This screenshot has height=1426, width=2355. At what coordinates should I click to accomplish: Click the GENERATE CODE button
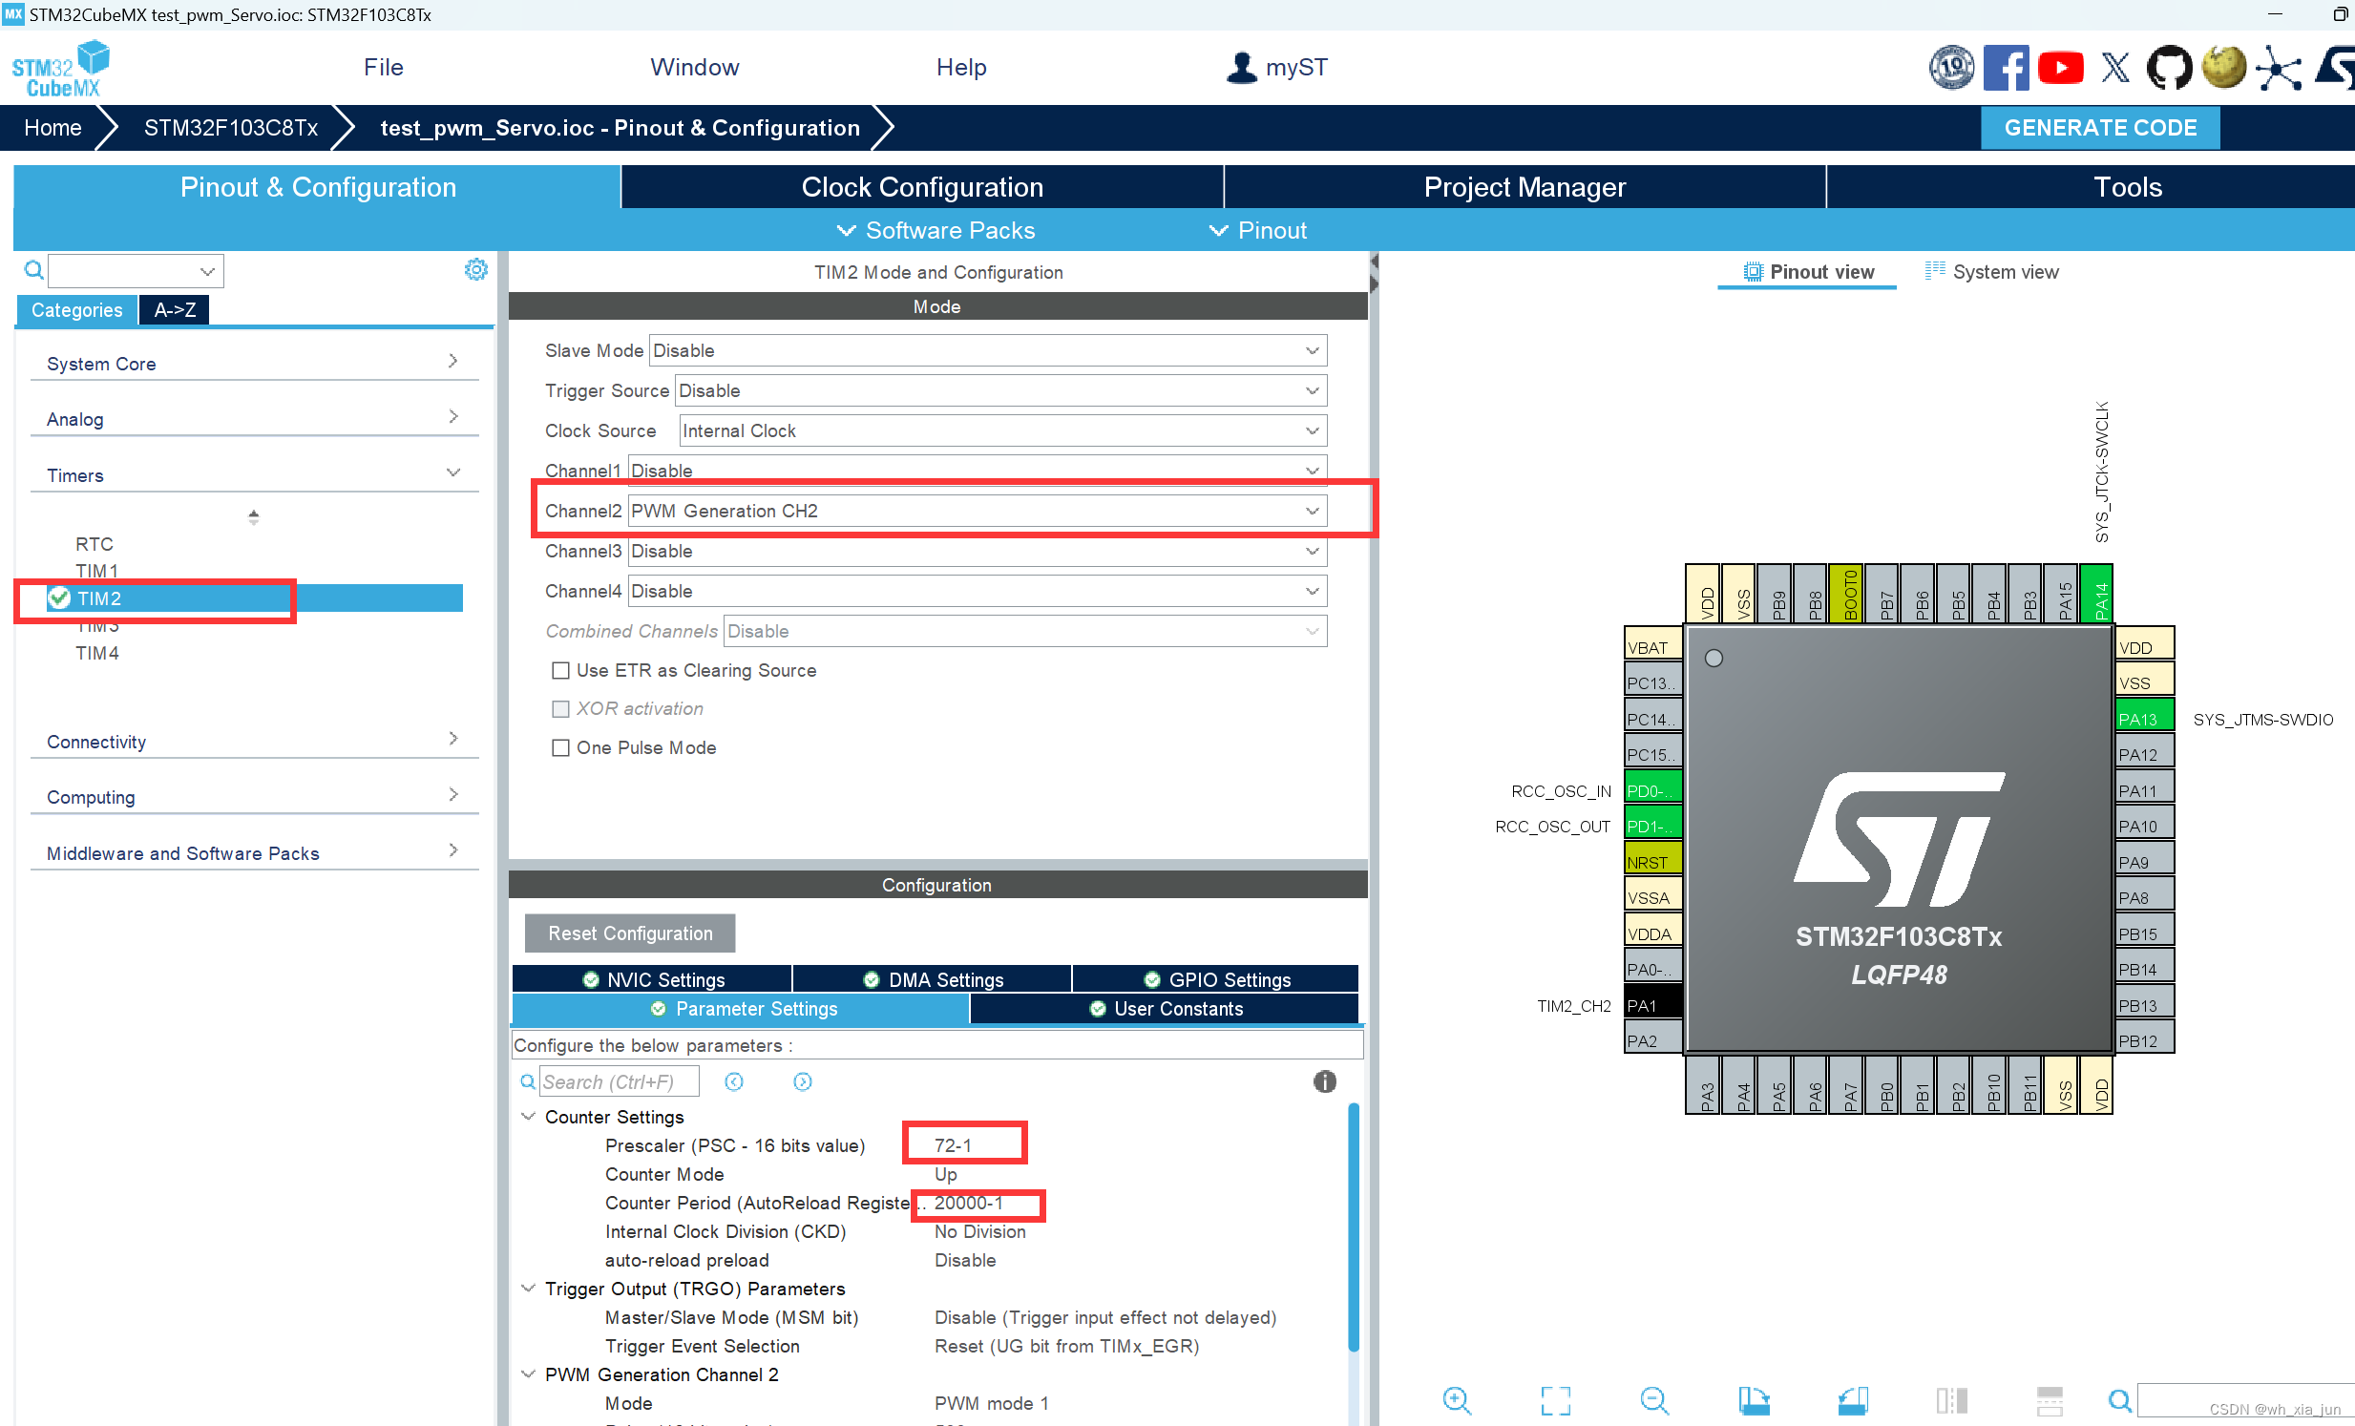click(2099, 128)
